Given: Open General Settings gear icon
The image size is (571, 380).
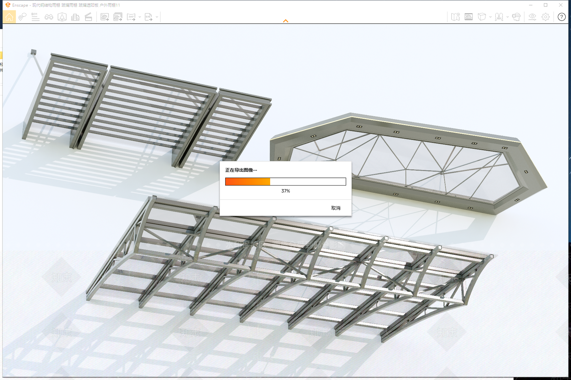Looking at the screenshot, I should (x=546, y=17).
